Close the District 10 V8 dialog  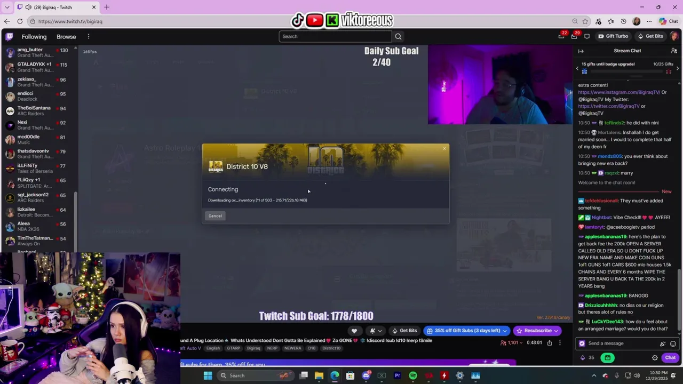pos(444,148)
